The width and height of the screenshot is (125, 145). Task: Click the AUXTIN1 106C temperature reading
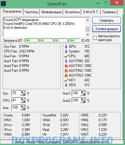pos(80,66)
